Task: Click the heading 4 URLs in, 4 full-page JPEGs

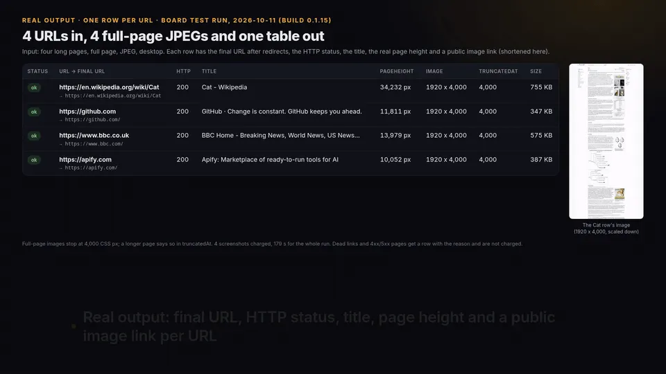Action: coord(173,36)
